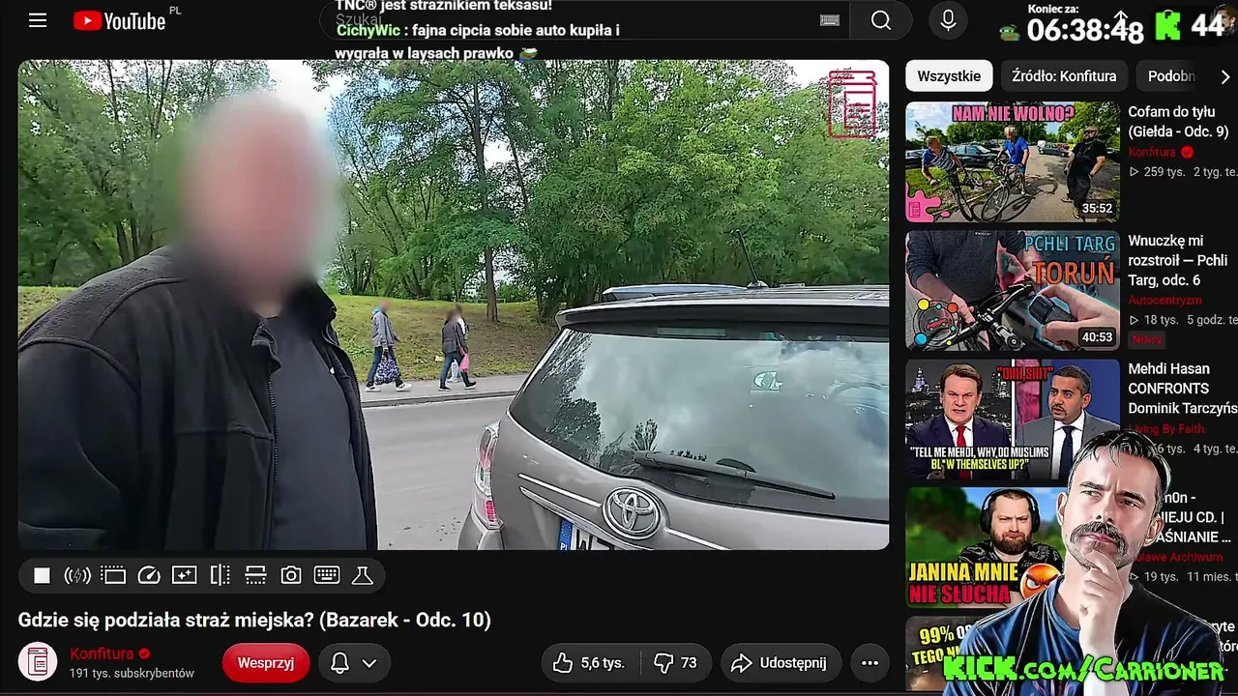1238x696 pixels.
Task: Click the search magnifier button
Action: 880,20
